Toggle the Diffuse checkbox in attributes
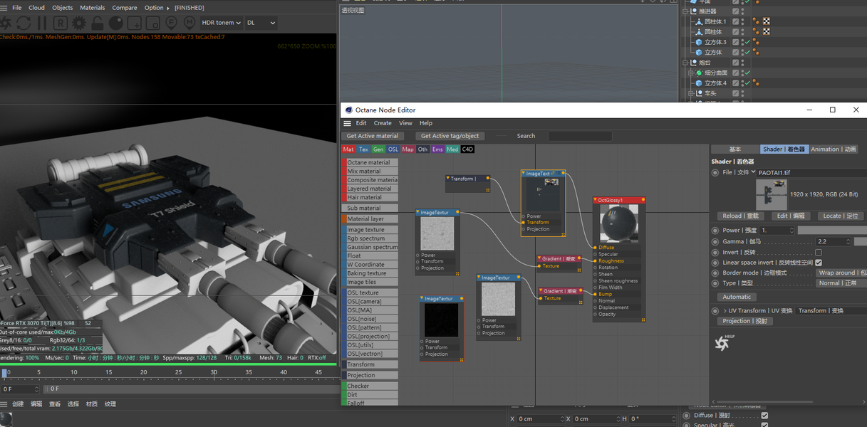This screenshot has width=867, height=427. [x=764, y=416]
